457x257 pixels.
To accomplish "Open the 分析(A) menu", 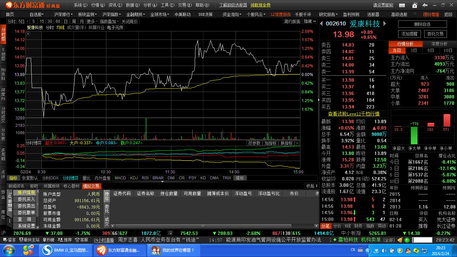I will 150,5.
